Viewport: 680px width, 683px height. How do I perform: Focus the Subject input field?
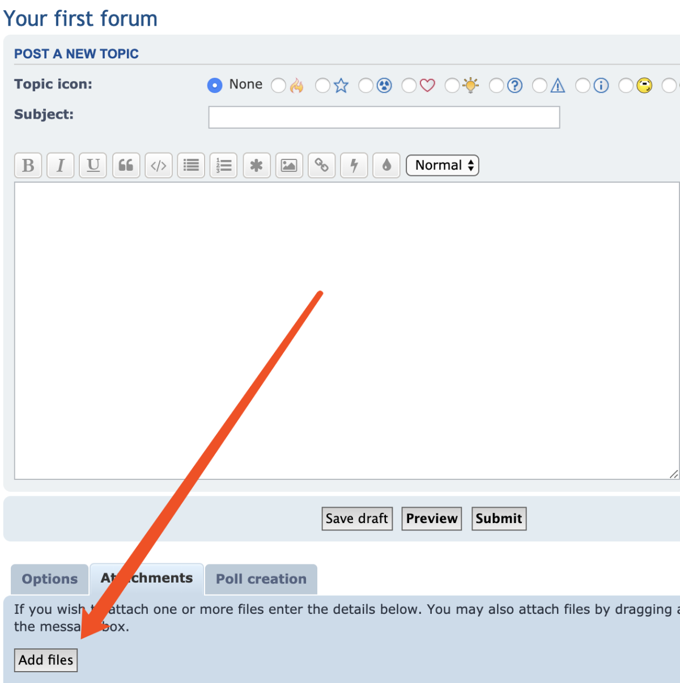pyautogui.click(x=384, y=117)
